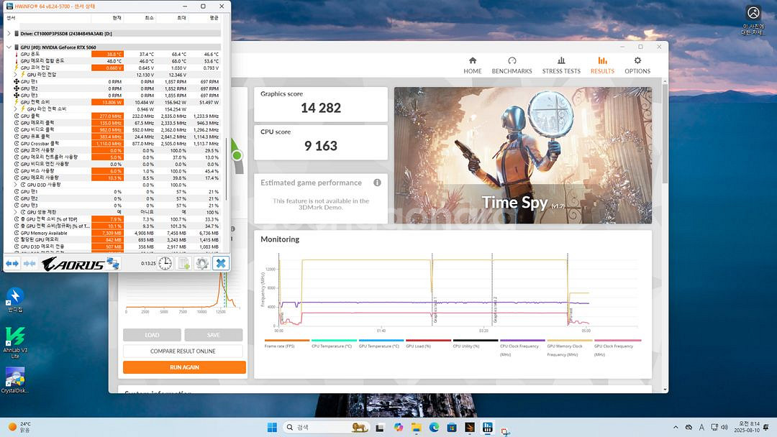Expand the GPU 성능 제한 row
The image size is (777, 437).
click(x=16, y=212)
